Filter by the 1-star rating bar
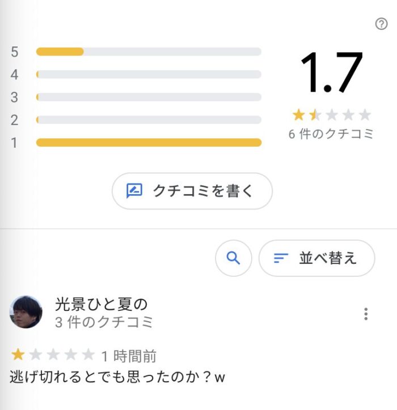This screenshot has height=410, width=397. [x=149, y=143]
